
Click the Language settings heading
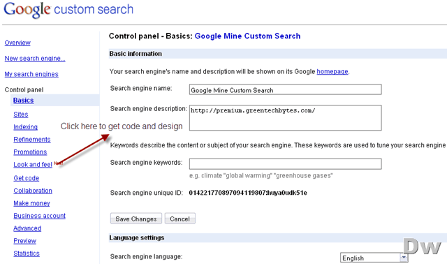pos(137,237)
